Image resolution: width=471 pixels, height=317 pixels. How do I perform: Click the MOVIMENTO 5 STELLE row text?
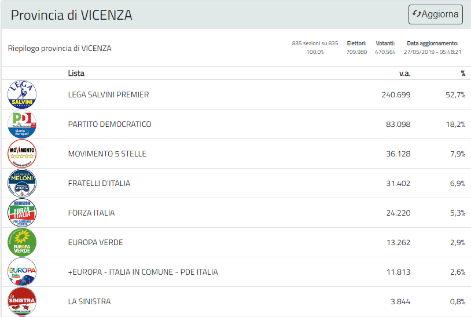coord(107,154)
